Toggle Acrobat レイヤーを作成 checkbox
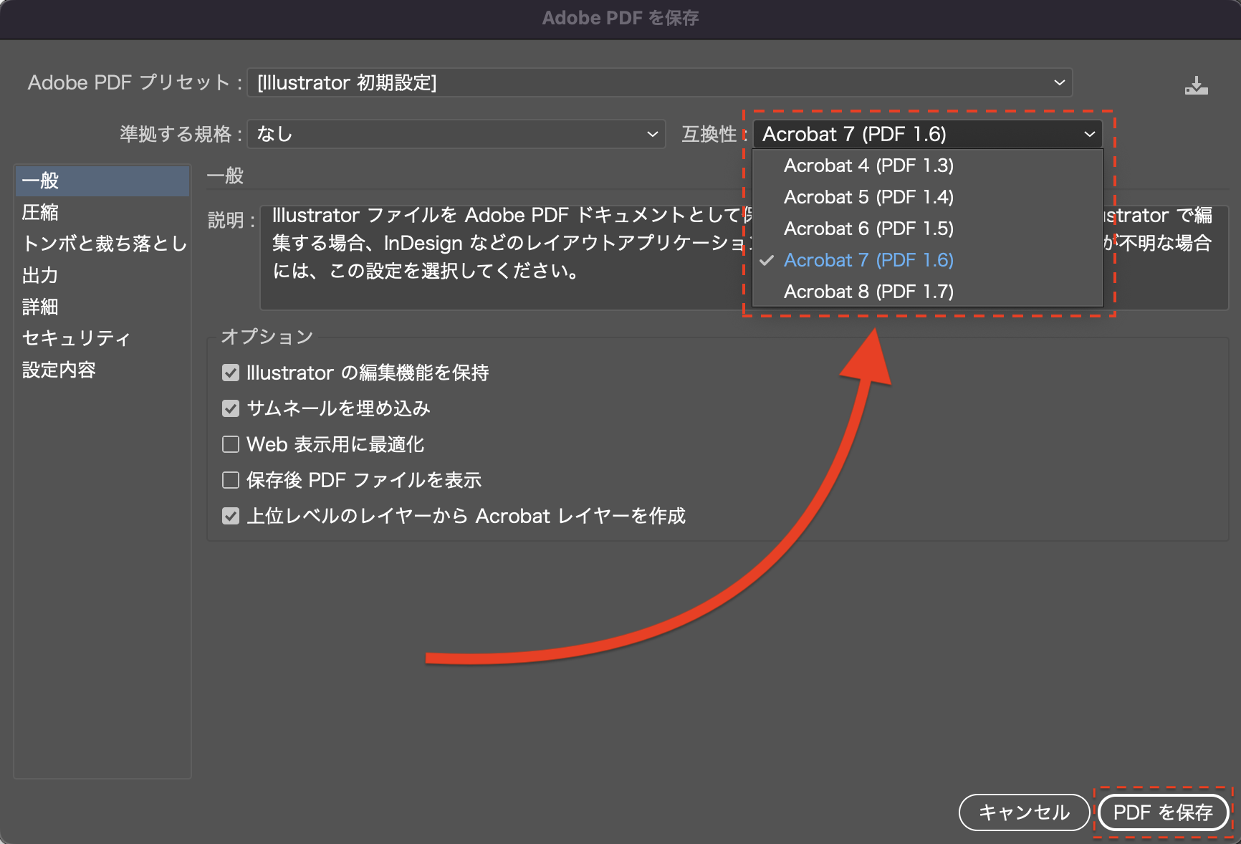The width and height of the screenshot is (1241, 844). click(x=231, y=516)
